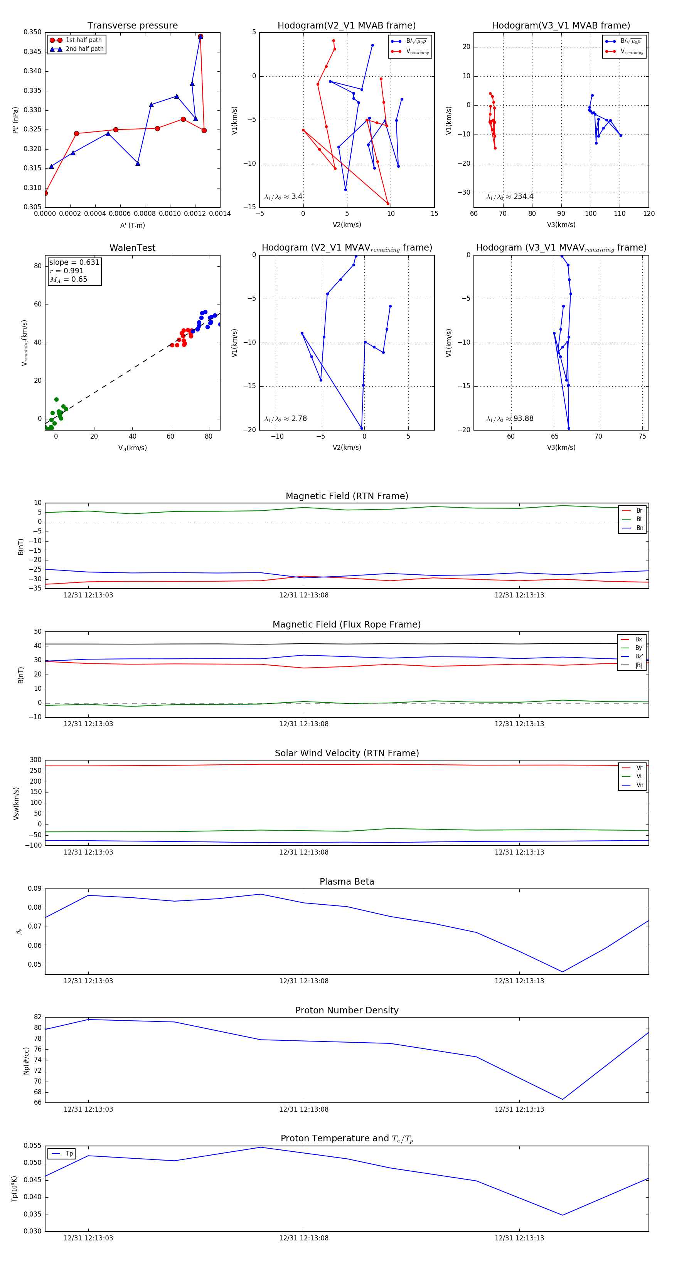694x1272 pixels.
Task: Select the 'Vt' legend entry
Action: (632, 776)
